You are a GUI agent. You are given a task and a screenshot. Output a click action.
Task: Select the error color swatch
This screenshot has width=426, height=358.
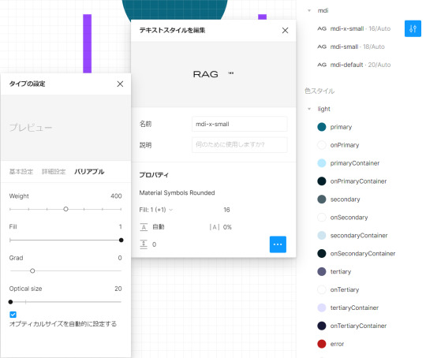click(322, 344)
